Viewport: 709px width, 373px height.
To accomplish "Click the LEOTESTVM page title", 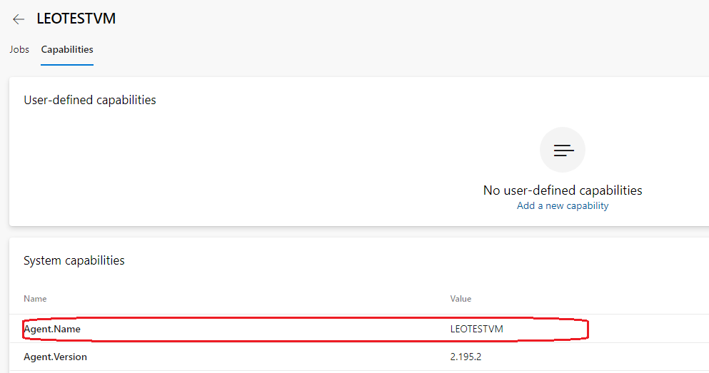I will pyautogui.click(x=76, y=19).
